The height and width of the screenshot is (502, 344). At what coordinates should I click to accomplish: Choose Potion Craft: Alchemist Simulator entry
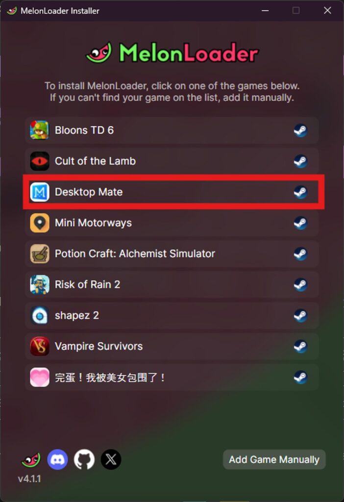coord(172,253)
